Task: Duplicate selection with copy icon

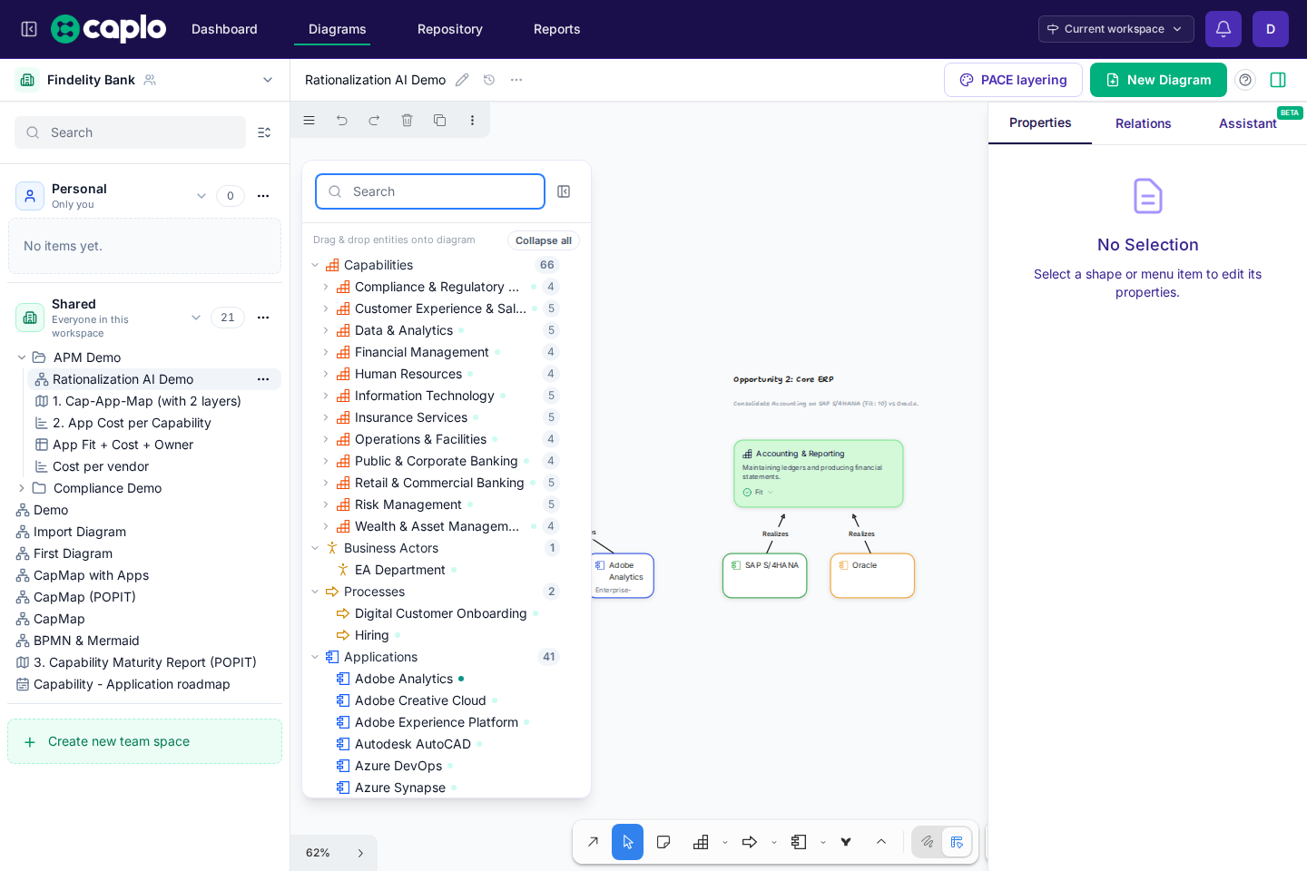Action: [439, 120]
